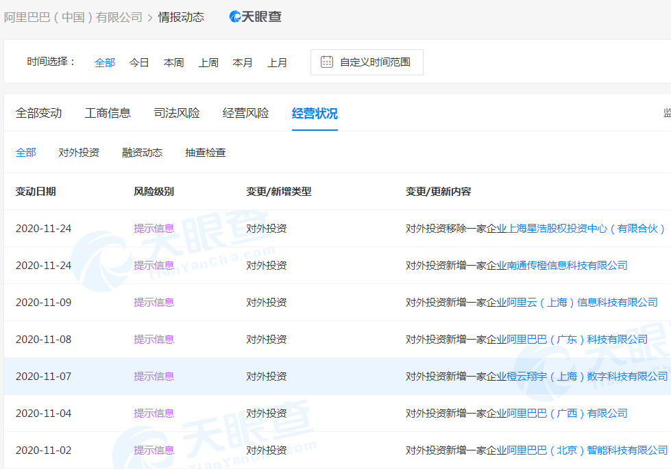Screen dimensions: 671x469
Task: Click 对外投资 type in the 2020-11-07 row
Action: [266, 377]
